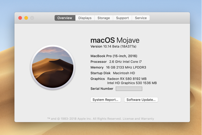Click the macOS Mojave desert logo
Image resolution: width=202 pixels, height=135 pixels.
(53, 67)
